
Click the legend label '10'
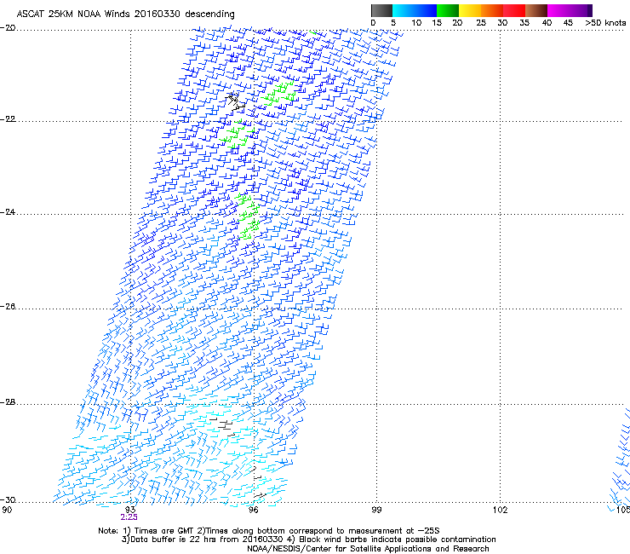(x=416, y=23)
